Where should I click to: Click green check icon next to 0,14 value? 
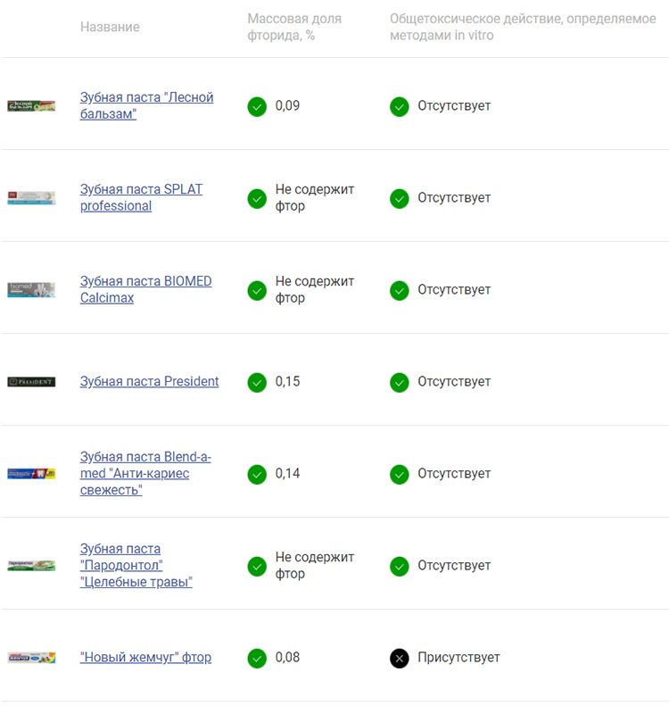click(257, 474)
